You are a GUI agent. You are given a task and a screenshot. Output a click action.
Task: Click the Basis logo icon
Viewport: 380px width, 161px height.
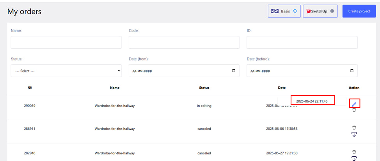click(275, 11)
